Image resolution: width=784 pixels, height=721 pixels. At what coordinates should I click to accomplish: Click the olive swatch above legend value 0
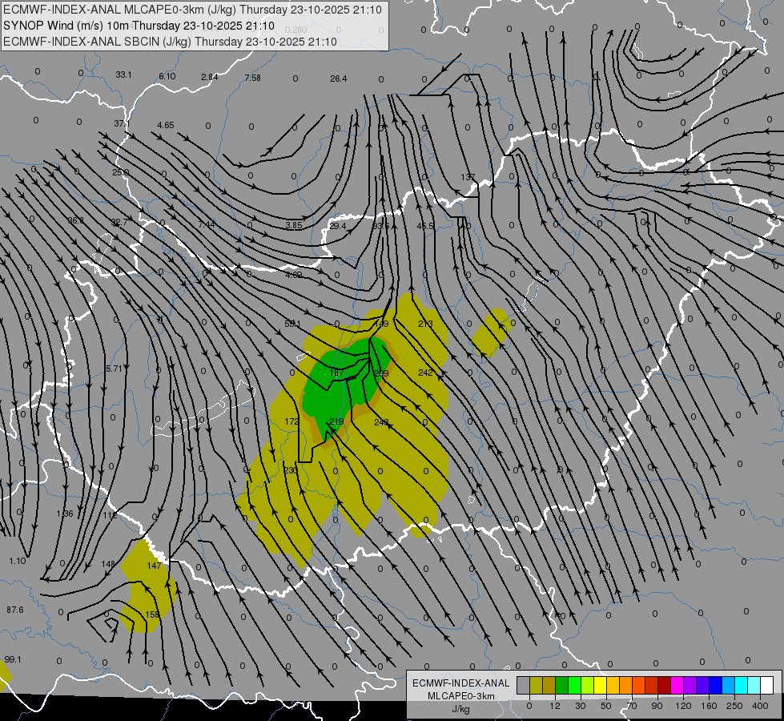click(x=537, y=686)
